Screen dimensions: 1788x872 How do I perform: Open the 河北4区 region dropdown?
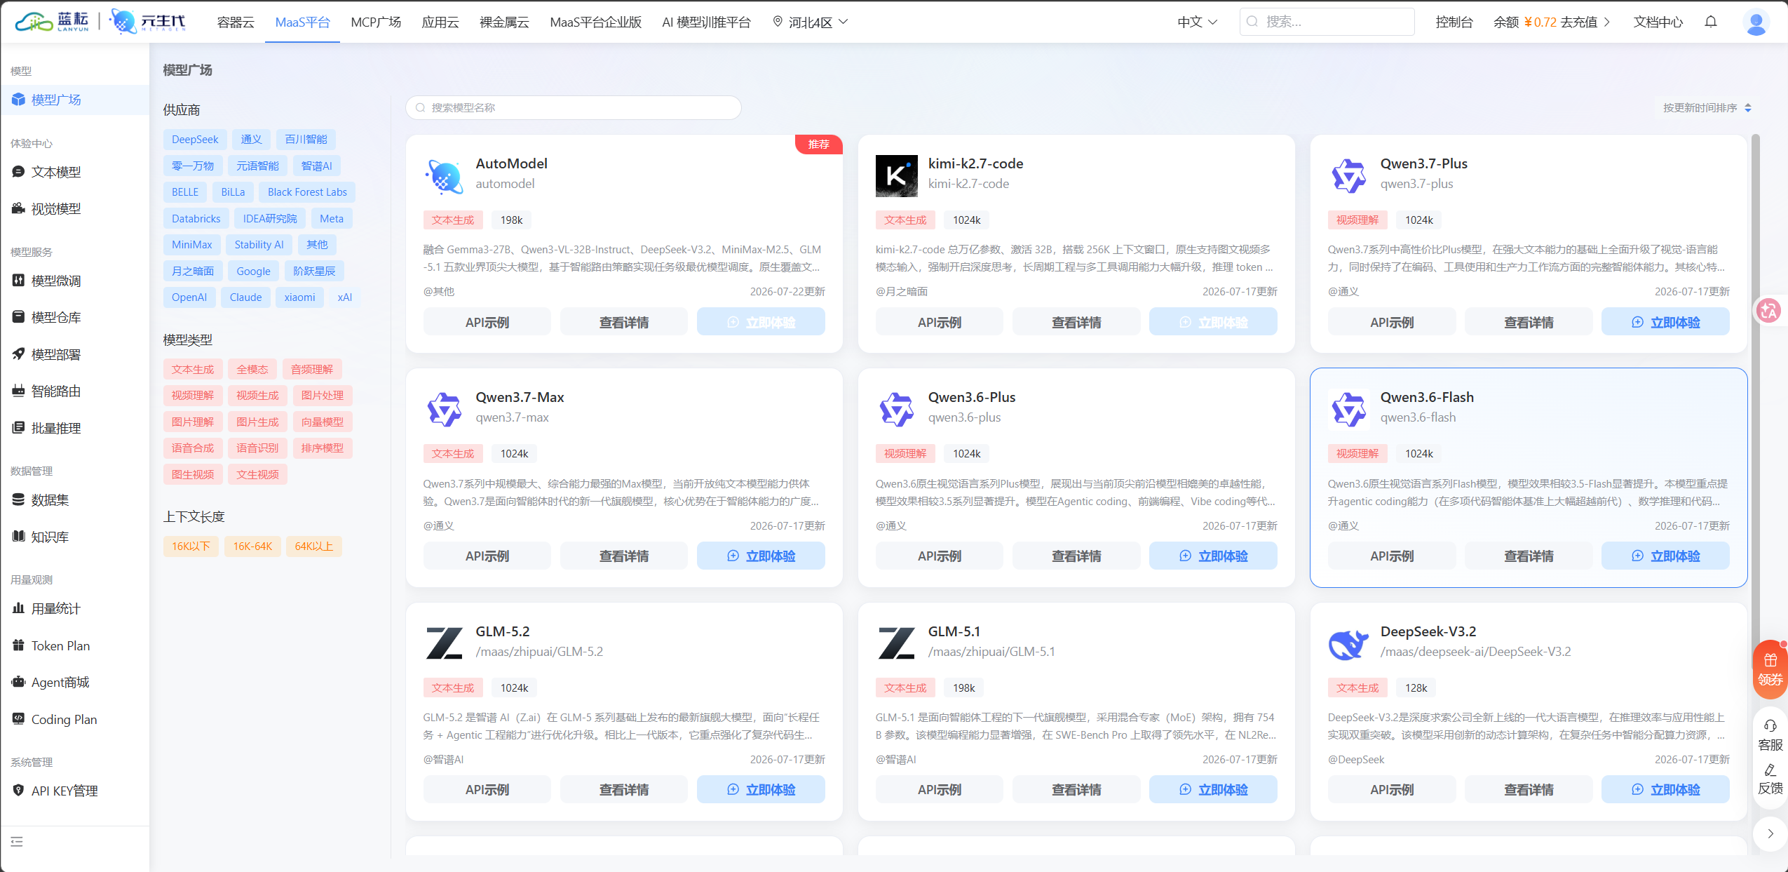(810, 22)
